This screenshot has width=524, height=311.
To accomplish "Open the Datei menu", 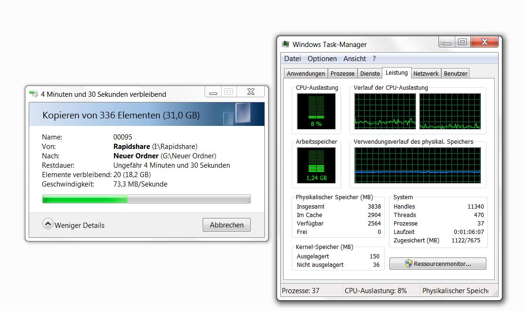I will [x=293, y=59].
